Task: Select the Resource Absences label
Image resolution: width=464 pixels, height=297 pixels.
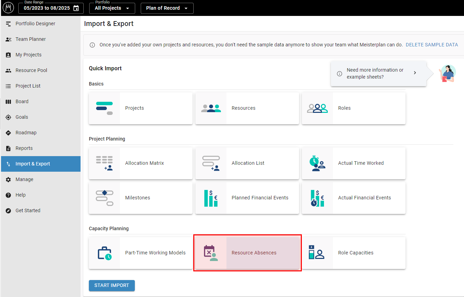Action: [x=254, y=253]
